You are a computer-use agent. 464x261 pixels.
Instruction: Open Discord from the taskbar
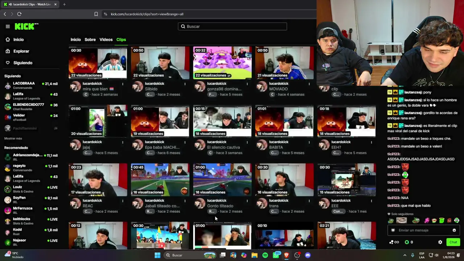click(308, 255)
